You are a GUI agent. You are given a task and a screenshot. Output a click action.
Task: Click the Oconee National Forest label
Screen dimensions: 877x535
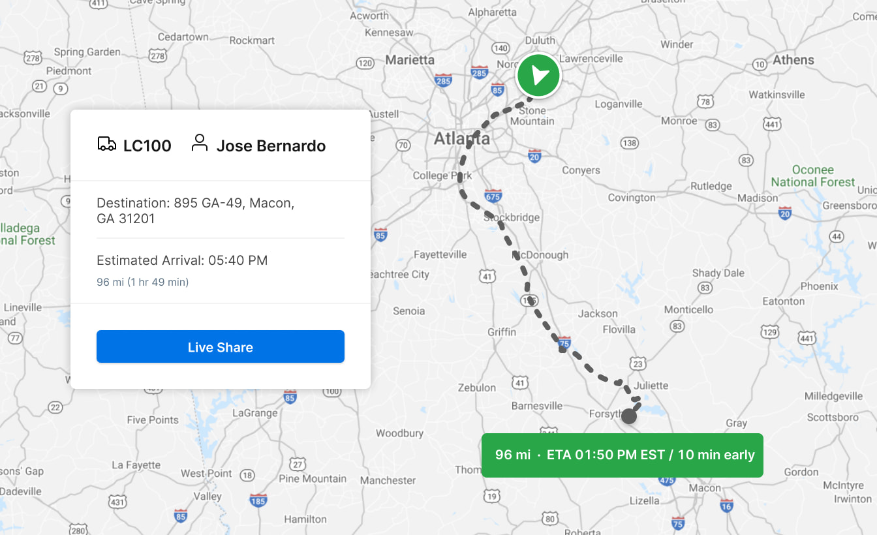812,176
